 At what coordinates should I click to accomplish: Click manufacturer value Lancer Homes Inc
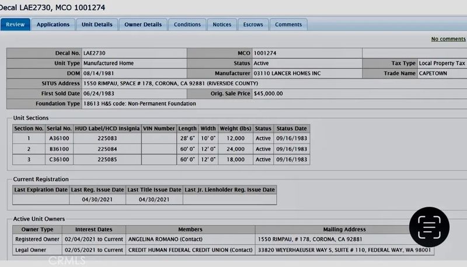coord(287,74)
